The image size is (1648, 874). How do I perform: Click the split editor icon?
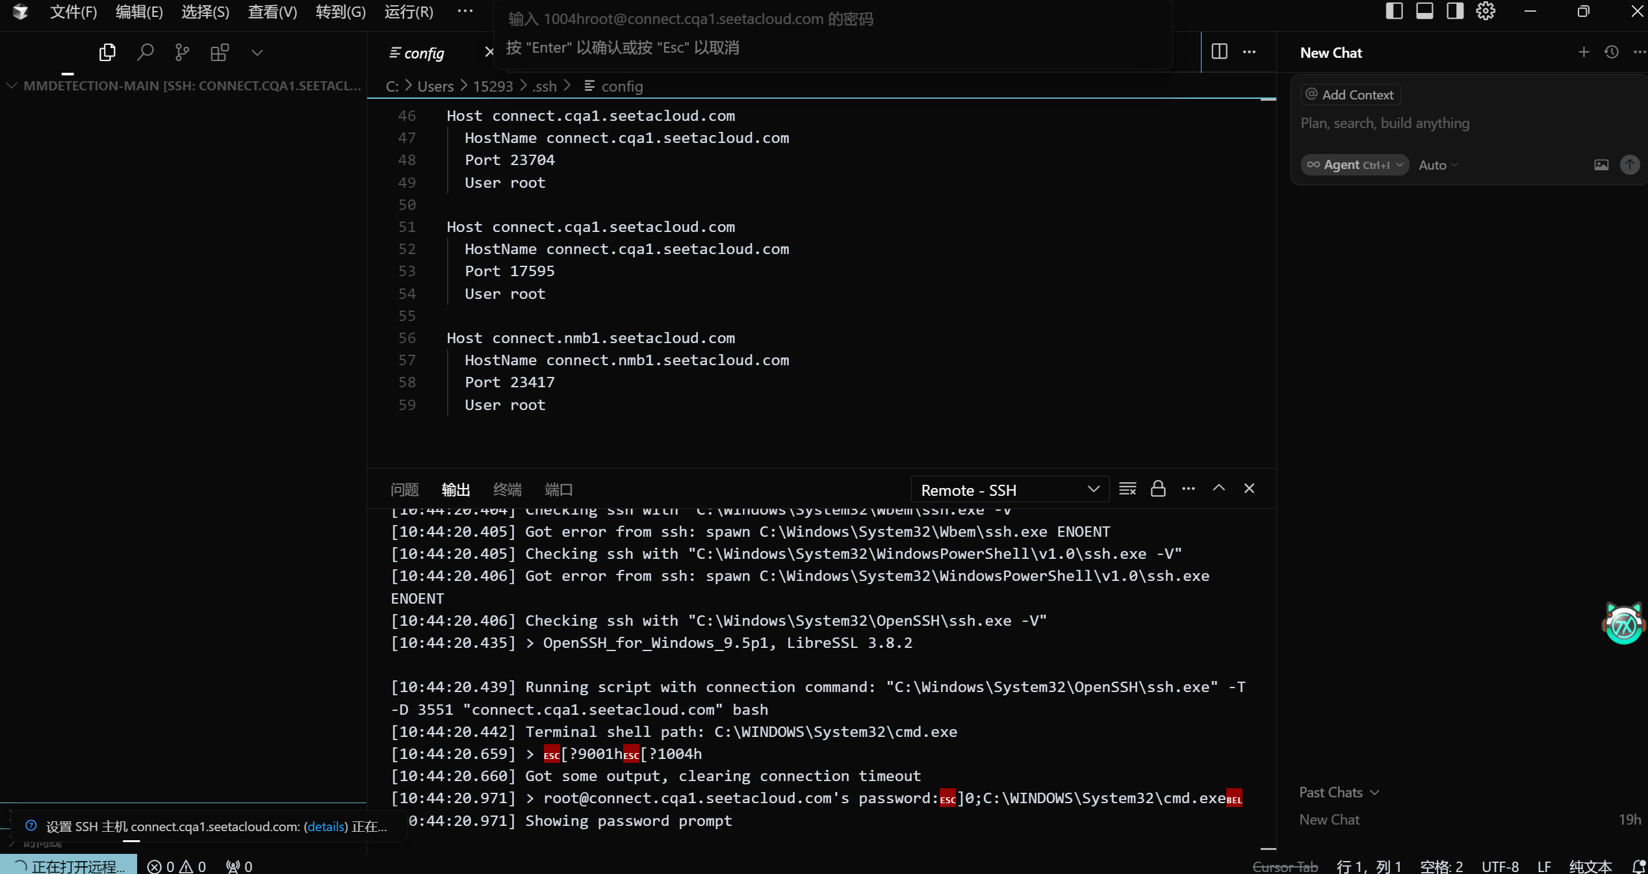click(x=1219, y=52)
